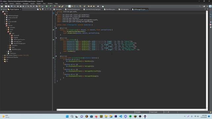Image resolution: width=212 pixels, height=119 pixels.
Task: Toggle Link with Editor in Project Explorer
Action: click(x=40, y=9)
